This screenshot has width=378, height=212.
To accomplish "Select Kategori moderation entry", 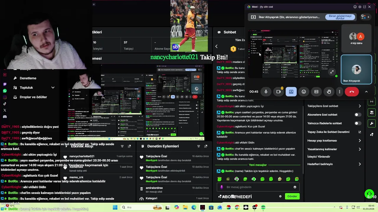I will (174, 198).
